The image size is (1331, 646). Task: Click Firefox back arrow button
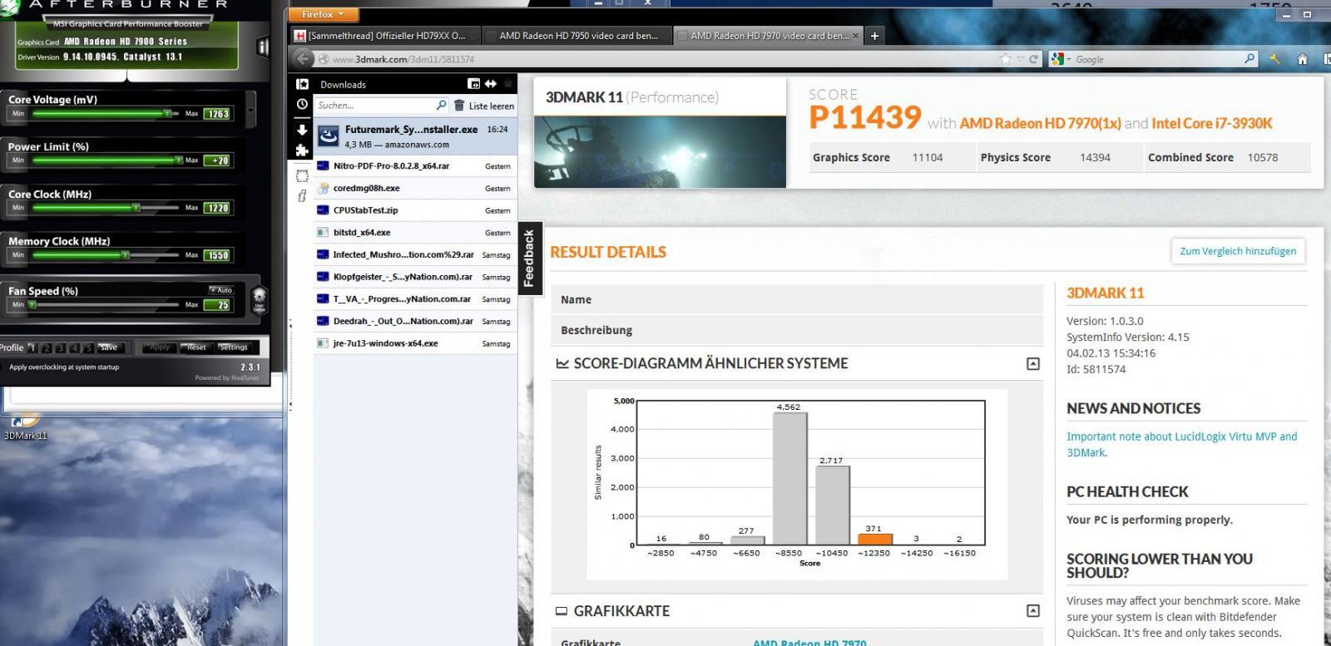pos(304,59)
